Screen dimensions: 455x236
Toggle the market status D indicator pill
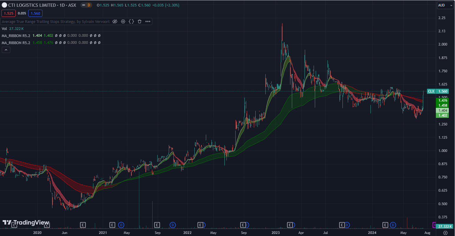[x=86, y=5]
